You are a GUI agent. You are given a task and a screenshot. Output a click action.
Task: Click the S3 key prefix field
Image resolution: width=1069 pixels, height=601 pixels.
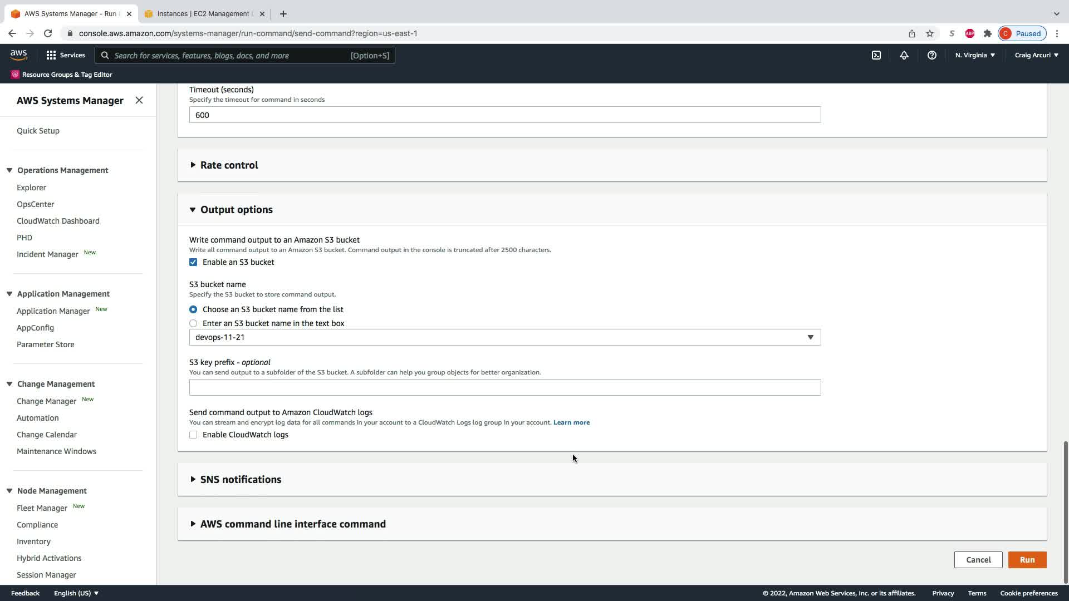click(x=504, y=387)
